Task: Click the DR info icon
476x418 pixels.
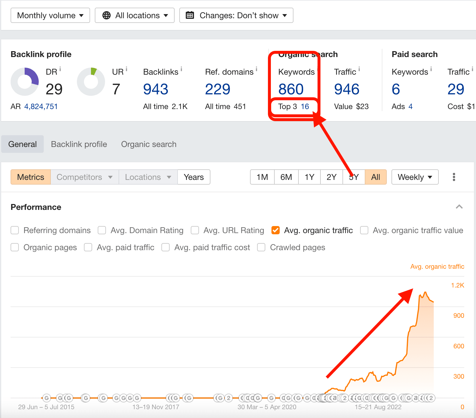Action: [x=60, y=69]
